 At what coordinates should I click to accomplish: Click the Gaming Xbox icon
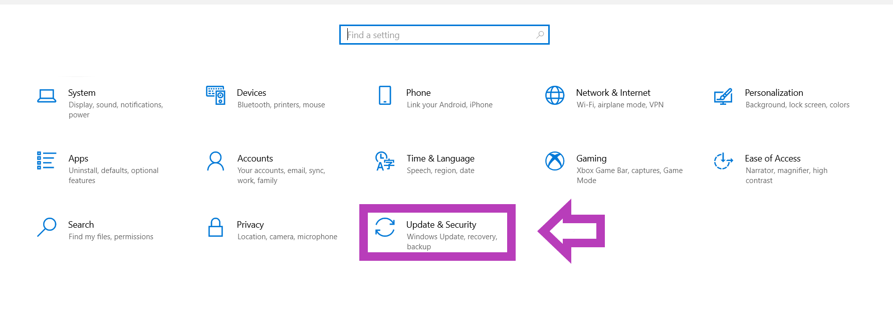555,161
